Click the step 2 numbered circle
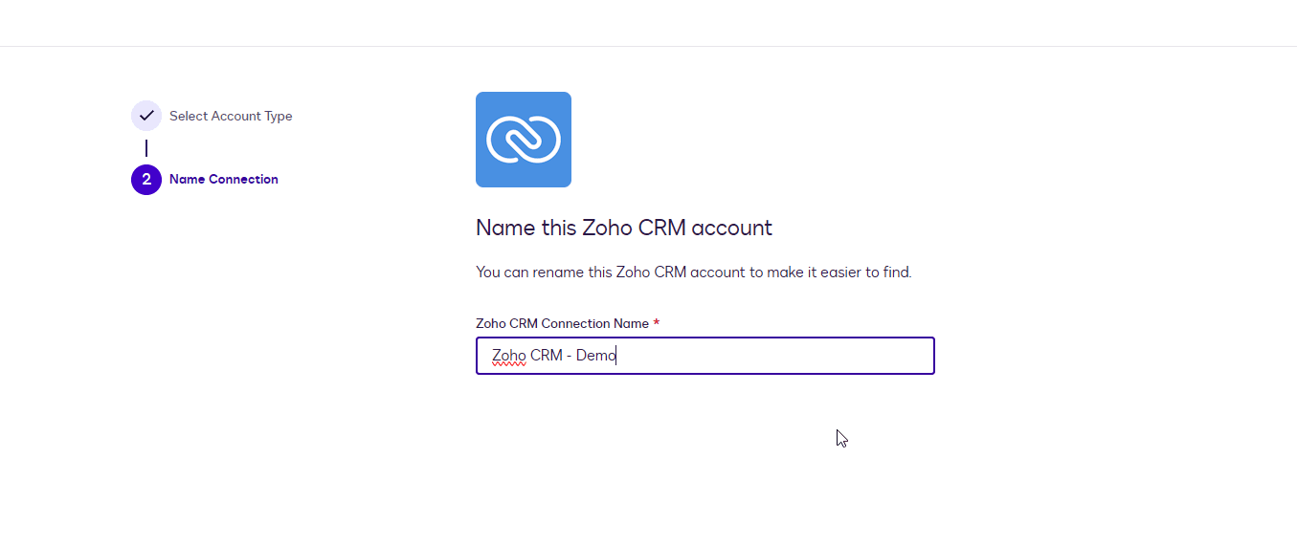 [146, 179]
